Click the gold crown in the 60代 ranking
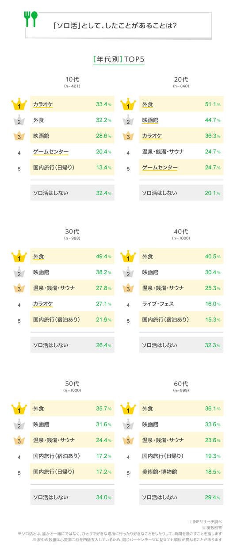This screenshot has width=237, height=551. 128,408
